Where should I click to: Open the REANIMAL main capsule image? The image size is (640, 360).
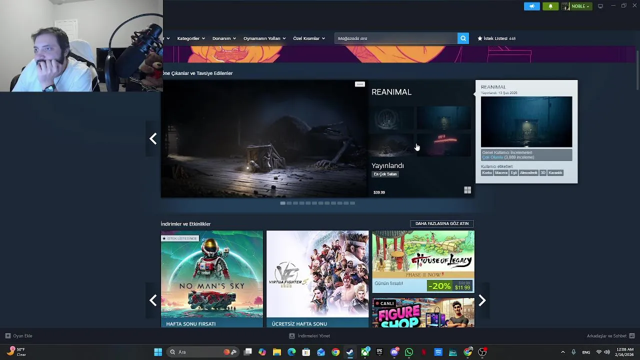[264, 138]
